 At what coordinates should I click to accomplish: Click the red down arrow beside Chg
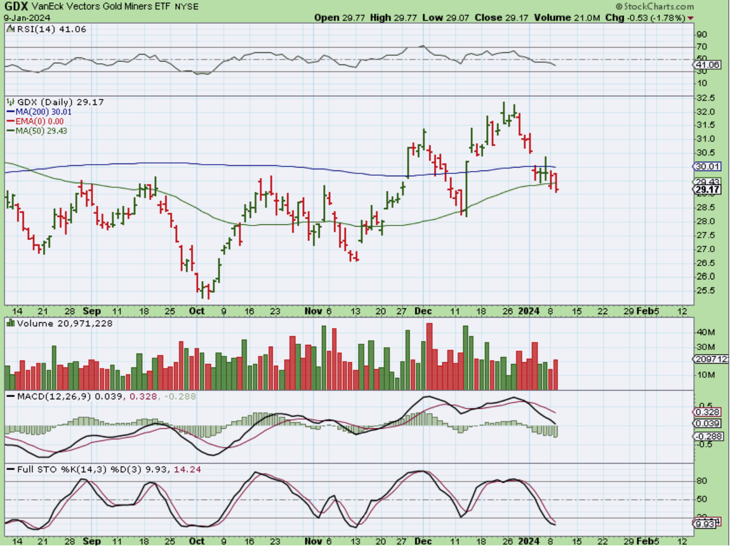(x=690, y=18)
